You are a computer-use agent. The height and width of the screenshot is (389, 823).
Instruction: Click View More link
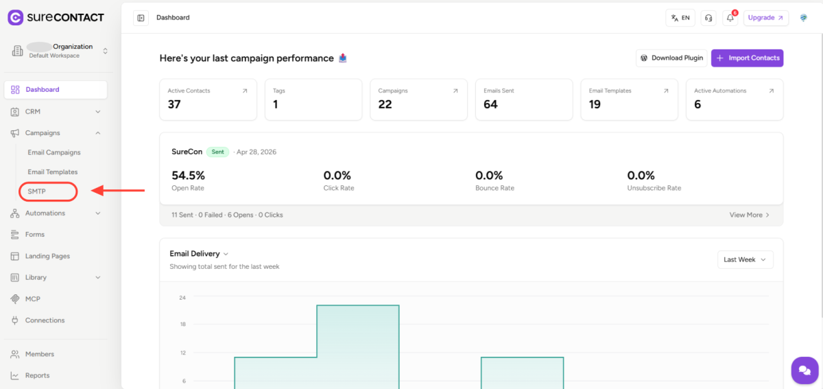750,215
